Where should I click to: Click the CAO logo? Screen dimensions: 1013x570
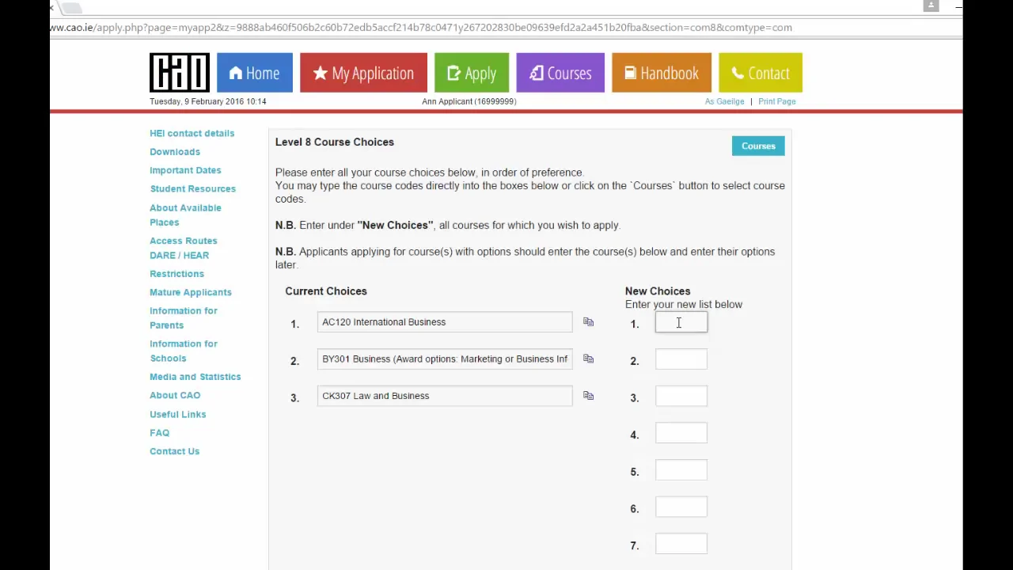tap(180, 73)
